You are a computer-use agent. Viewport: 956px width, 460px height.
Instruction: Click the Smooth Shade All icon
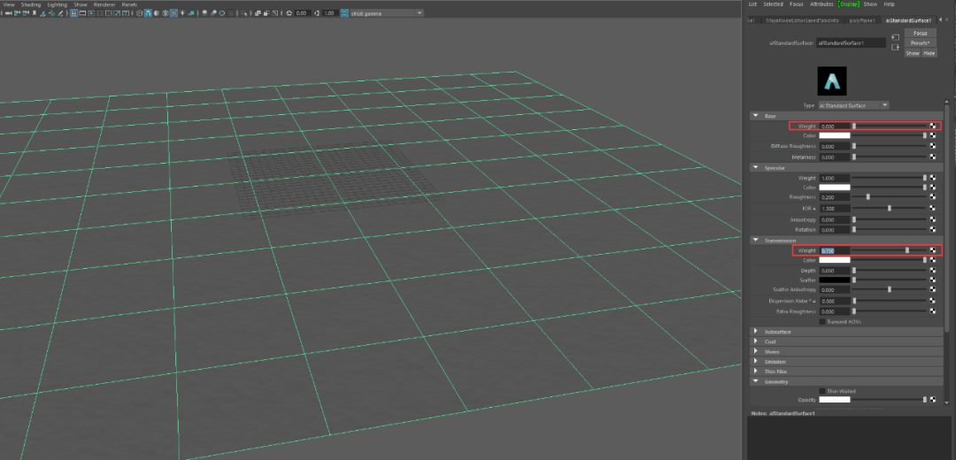(148, 12)
